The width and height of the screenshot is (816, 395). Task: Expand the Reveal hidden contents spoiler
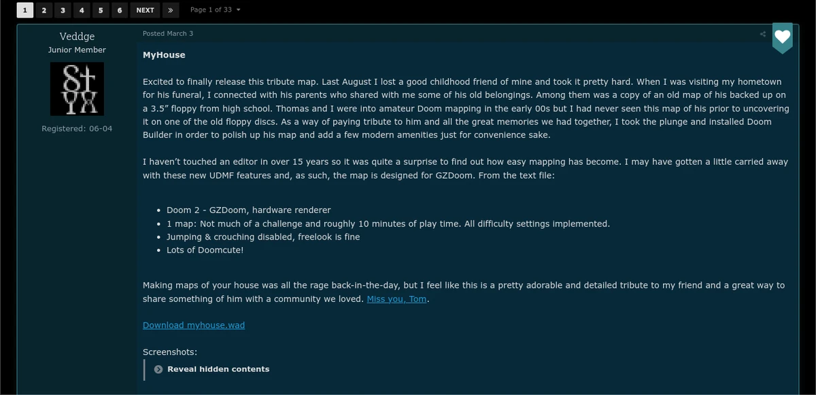[x=218, y=369]
